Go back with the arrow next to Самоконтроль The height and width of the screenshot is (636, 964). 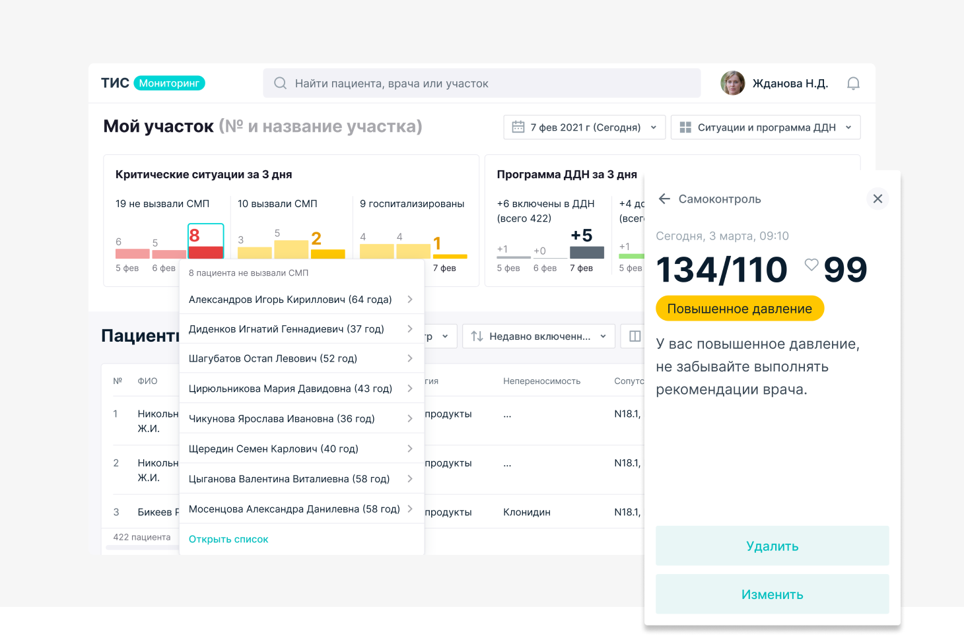pos(664,199)
